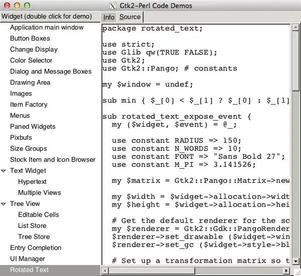Collapse the Tree View tree node
The height and width of the screenshot is (276, 301).
pos(4,204)
